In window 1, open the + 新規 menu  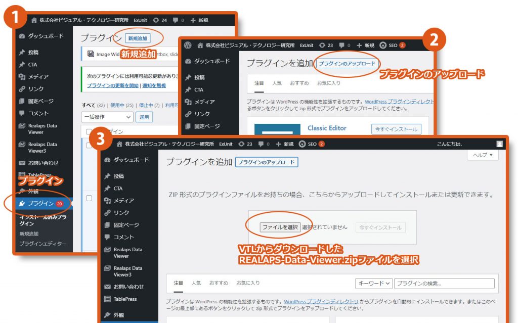tap(199, 20)
